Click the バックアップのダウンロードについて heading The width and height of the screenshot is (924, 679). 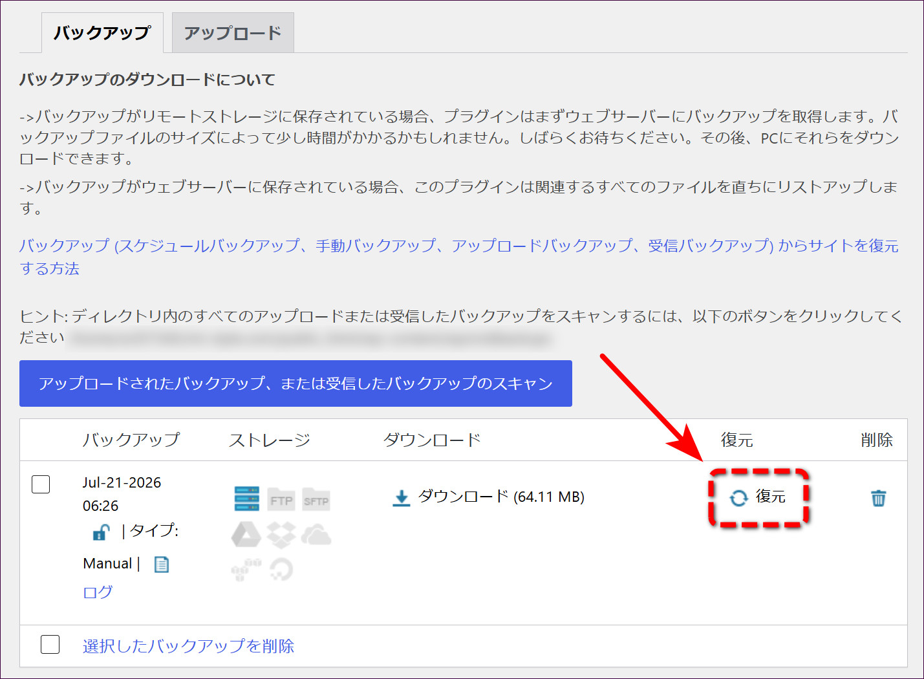coord(147,80)
